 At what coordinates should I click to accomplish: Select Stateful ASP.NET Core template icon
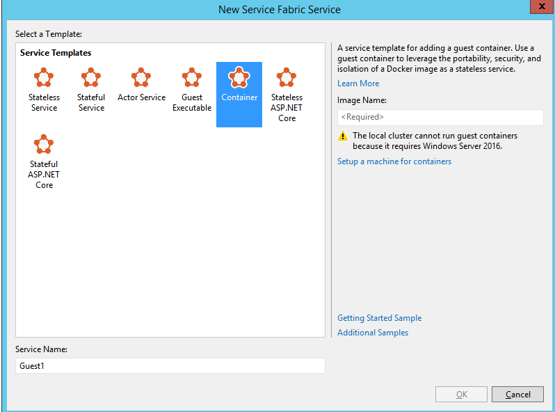tap(44, 144)
